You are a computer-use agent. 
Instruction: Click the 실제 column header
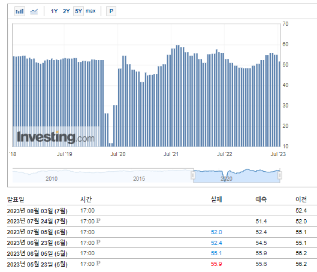click(x=216, y=199)
